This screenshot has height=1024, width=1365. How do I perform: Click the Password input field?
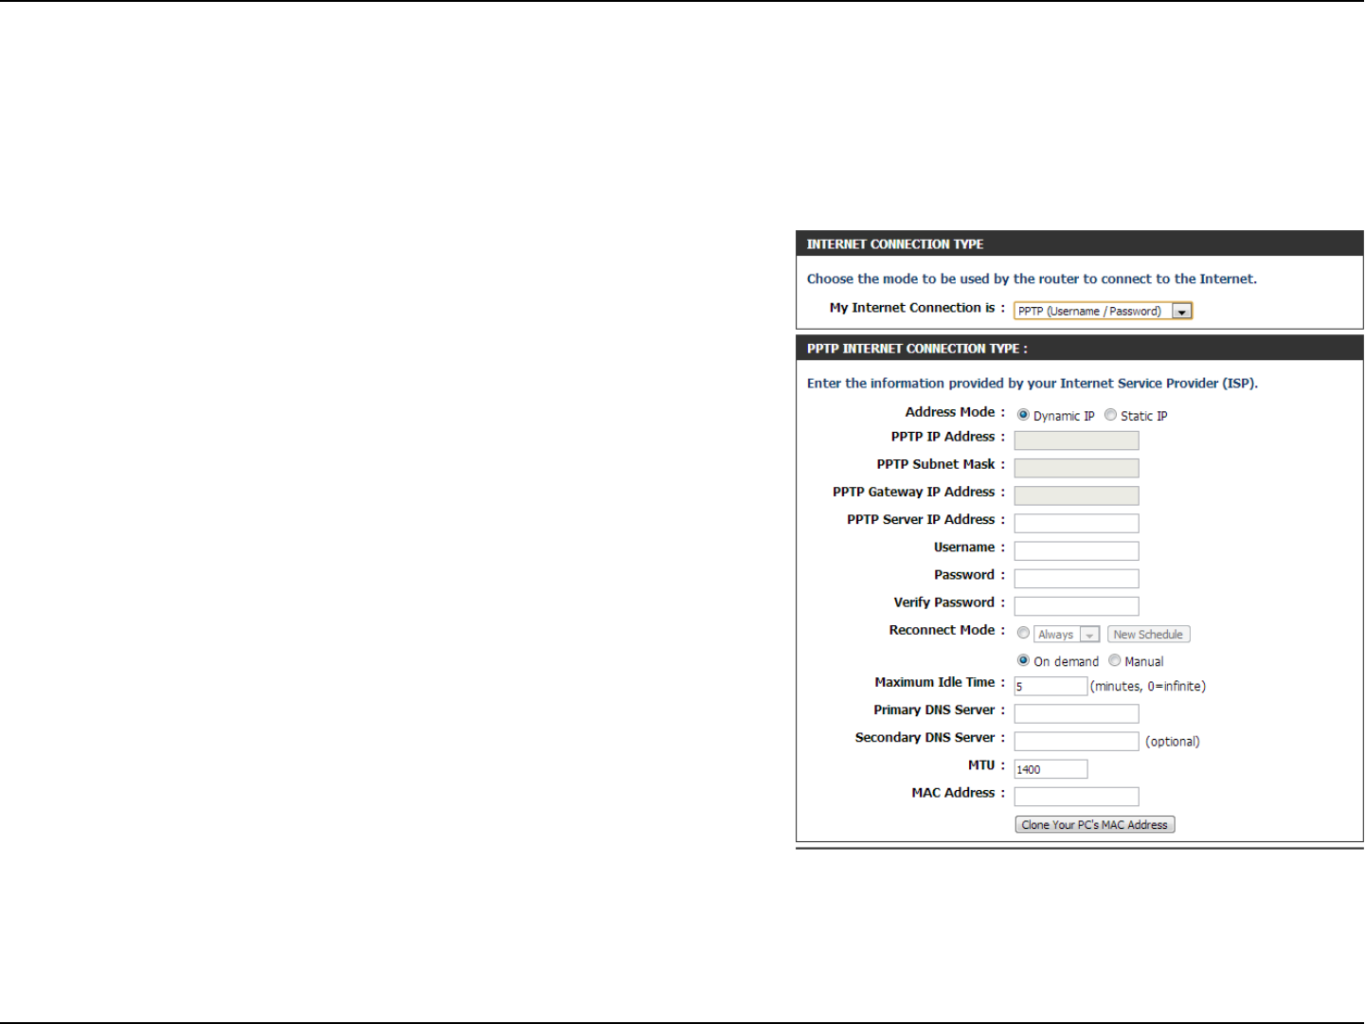[1076, 578]
